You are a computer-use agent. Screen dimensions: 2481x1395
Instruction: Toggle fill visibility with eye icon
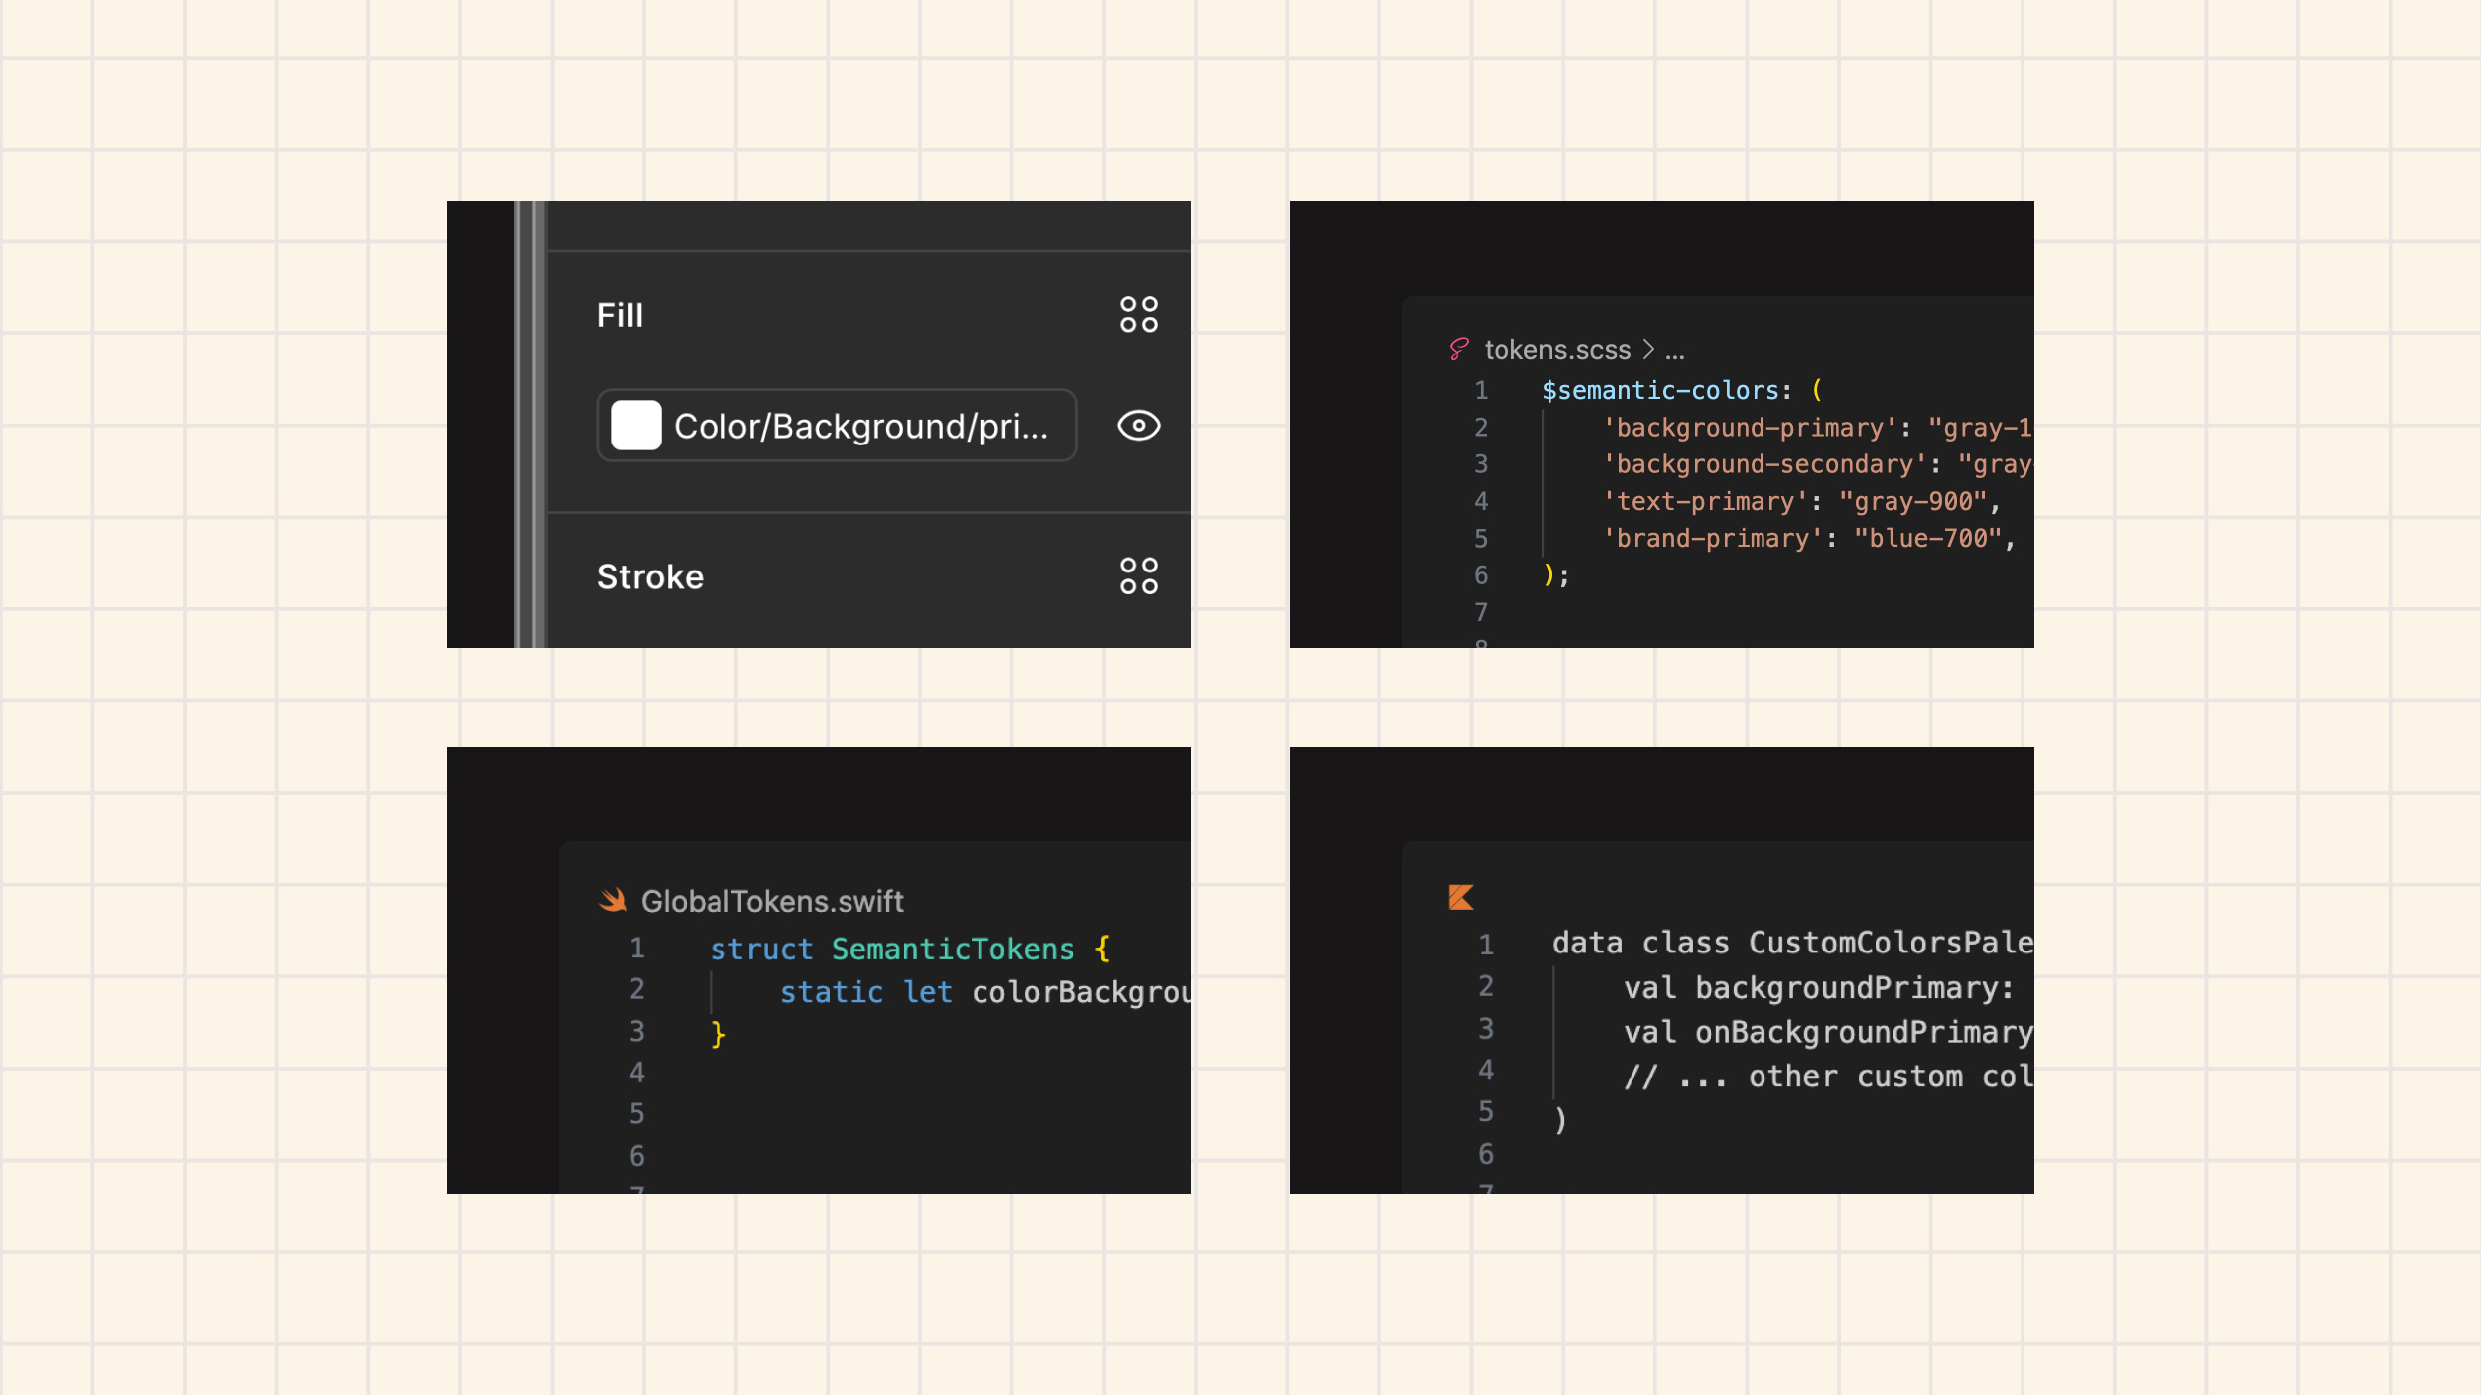click(1138, 426)
